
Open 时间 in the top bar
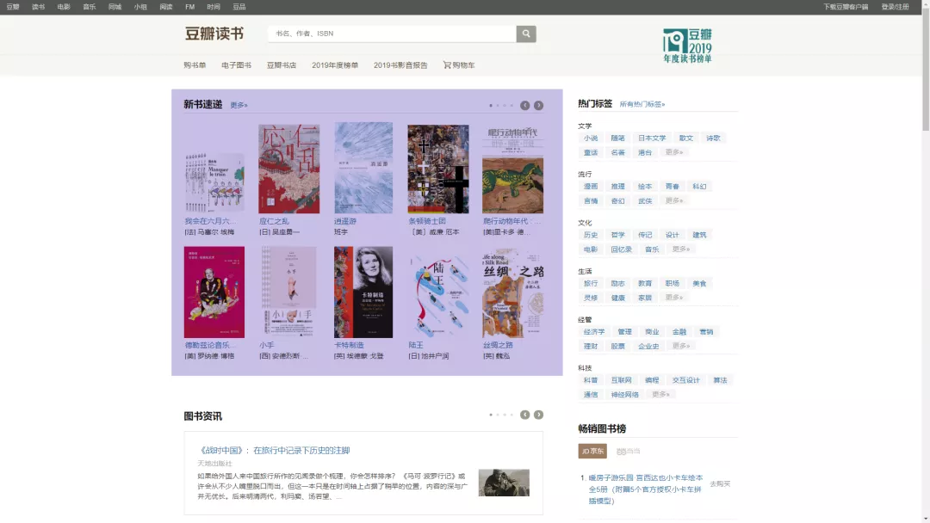coord(214,7)
